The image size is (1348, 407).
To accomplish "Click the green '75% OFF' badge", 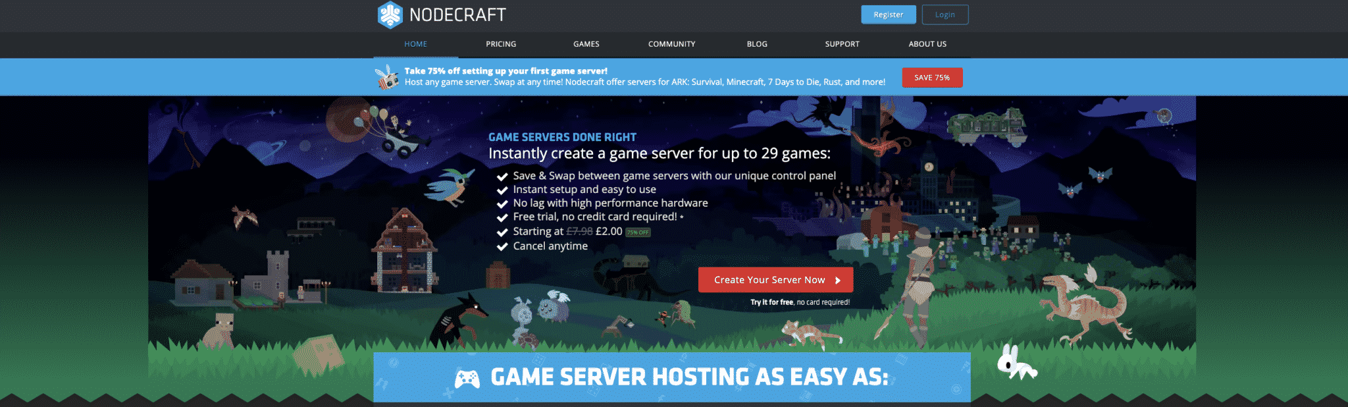I will (638, 232).
